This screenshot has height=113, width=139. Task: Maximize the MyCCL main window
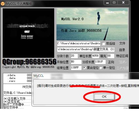click(x=114, y=3)
